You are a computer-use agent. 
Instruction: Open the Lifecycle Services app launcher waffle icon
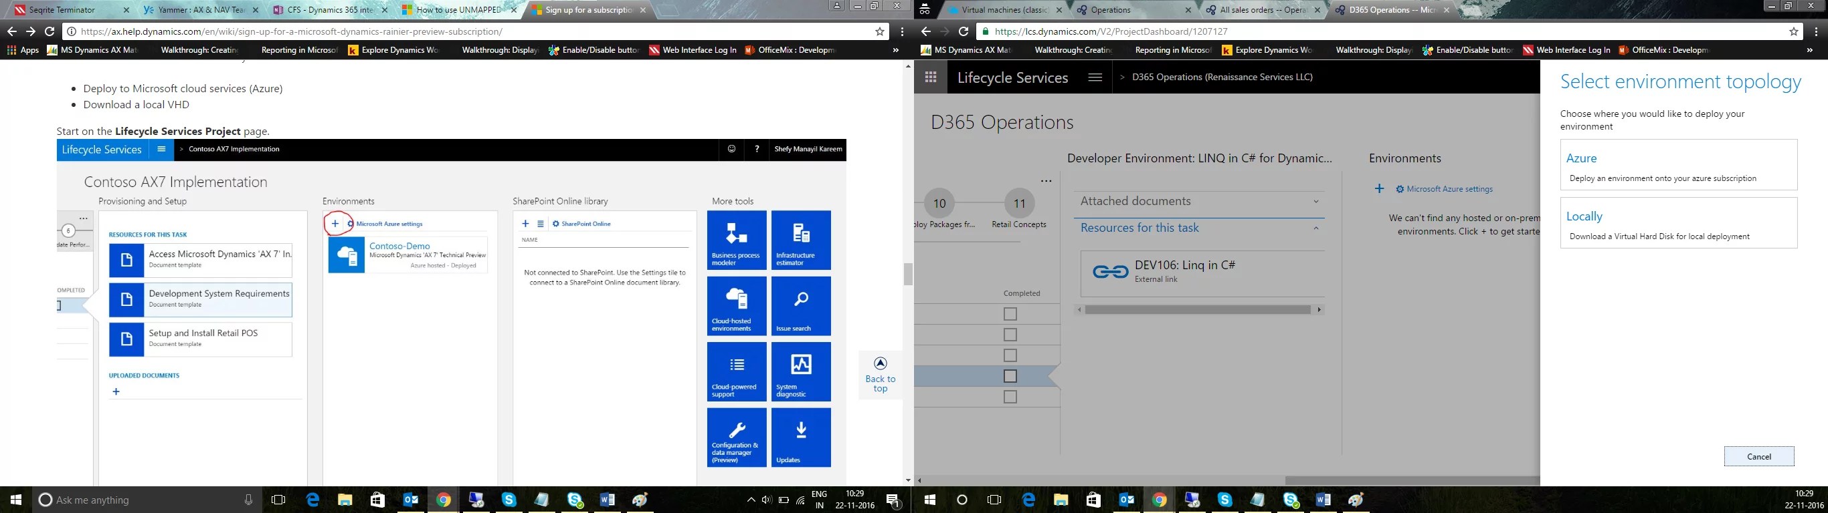click(x=930, y=77)
